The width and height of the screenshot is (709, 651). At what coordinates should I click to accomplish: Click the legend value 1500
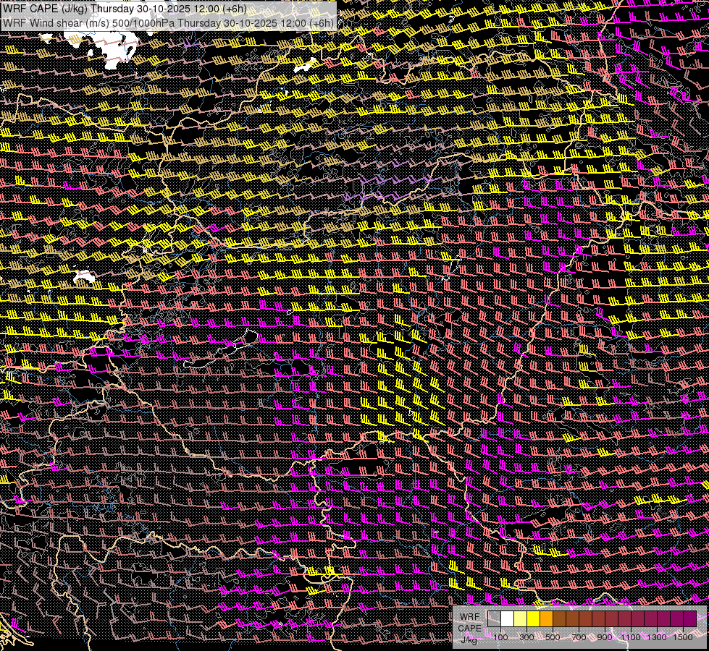pos(683,637)
